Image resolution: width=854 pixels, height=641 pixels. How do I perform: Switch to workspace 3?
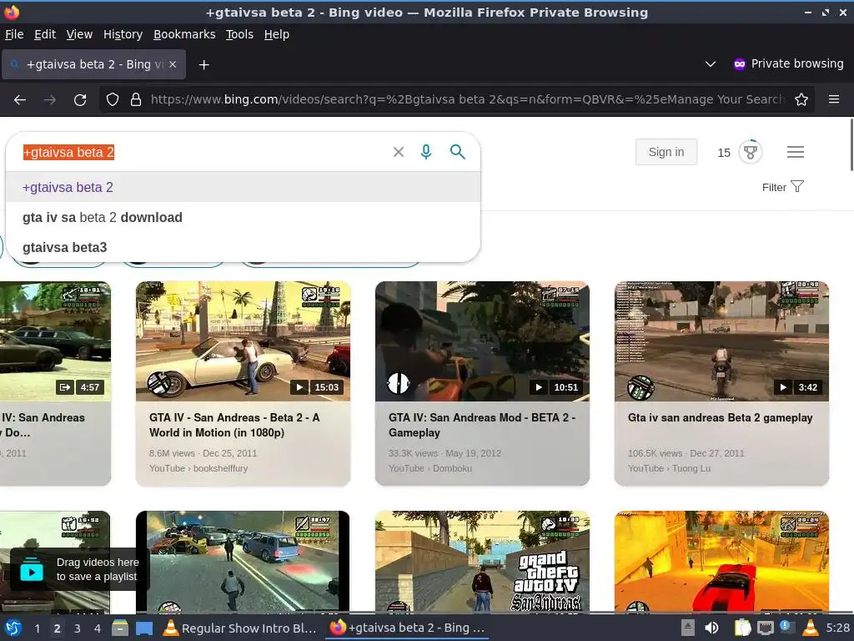click(78, 628)
